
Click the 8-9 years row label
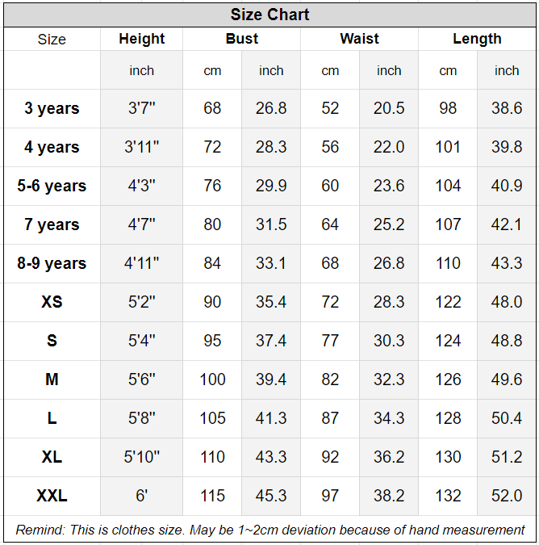pos(52,263)
